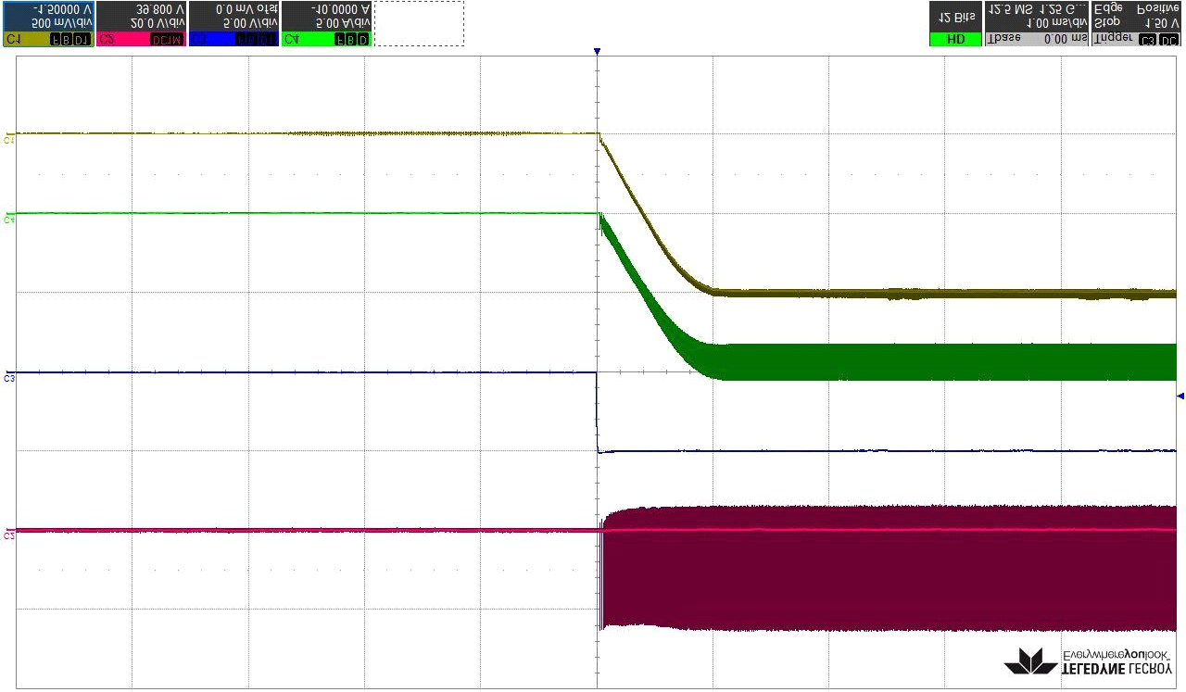Click the trigger level arrow at right edge

(x=1180, y=396)
